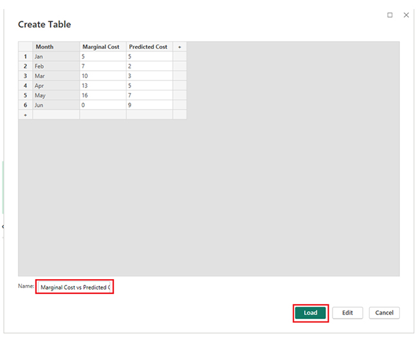Click Predicted Cost cell with value 9
This screenshot has width=418, height=344.
[x=149, y=105]
